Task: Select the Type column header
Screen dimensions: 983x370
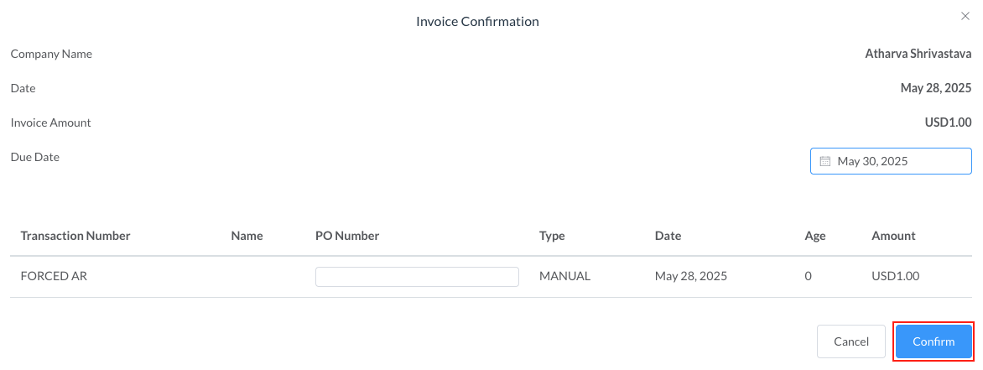Action: coord(552,236)
